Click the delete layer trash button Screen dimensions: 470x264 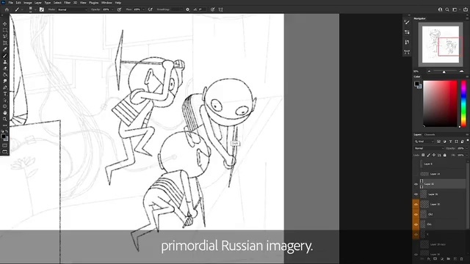tap(462, 259)
